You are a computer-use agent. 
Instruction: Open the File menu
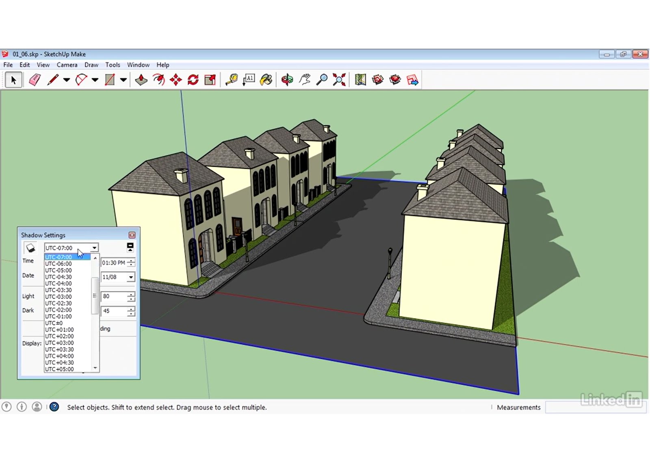click(8, 65)
